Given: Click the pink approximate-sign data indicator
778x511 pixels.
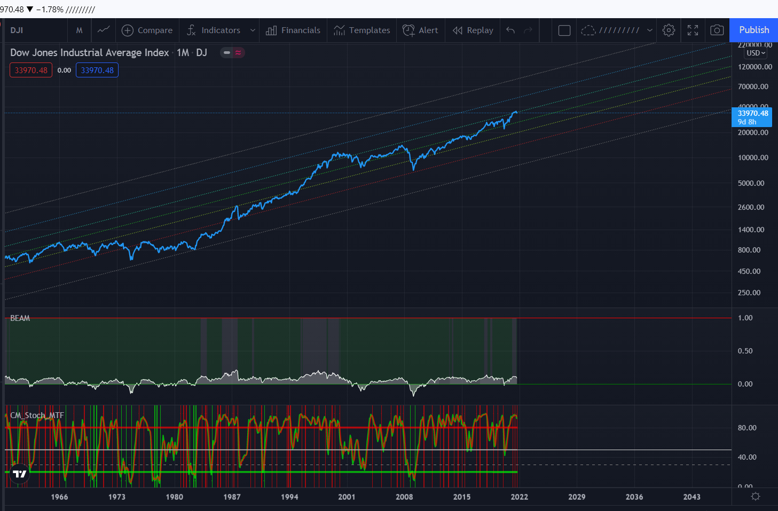Looking at the screenshot, I should (238, 52).
